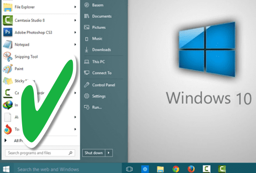The image size is (256, 173).
Task: Click the Windows Start button
Action: click(x=6, y=169)
